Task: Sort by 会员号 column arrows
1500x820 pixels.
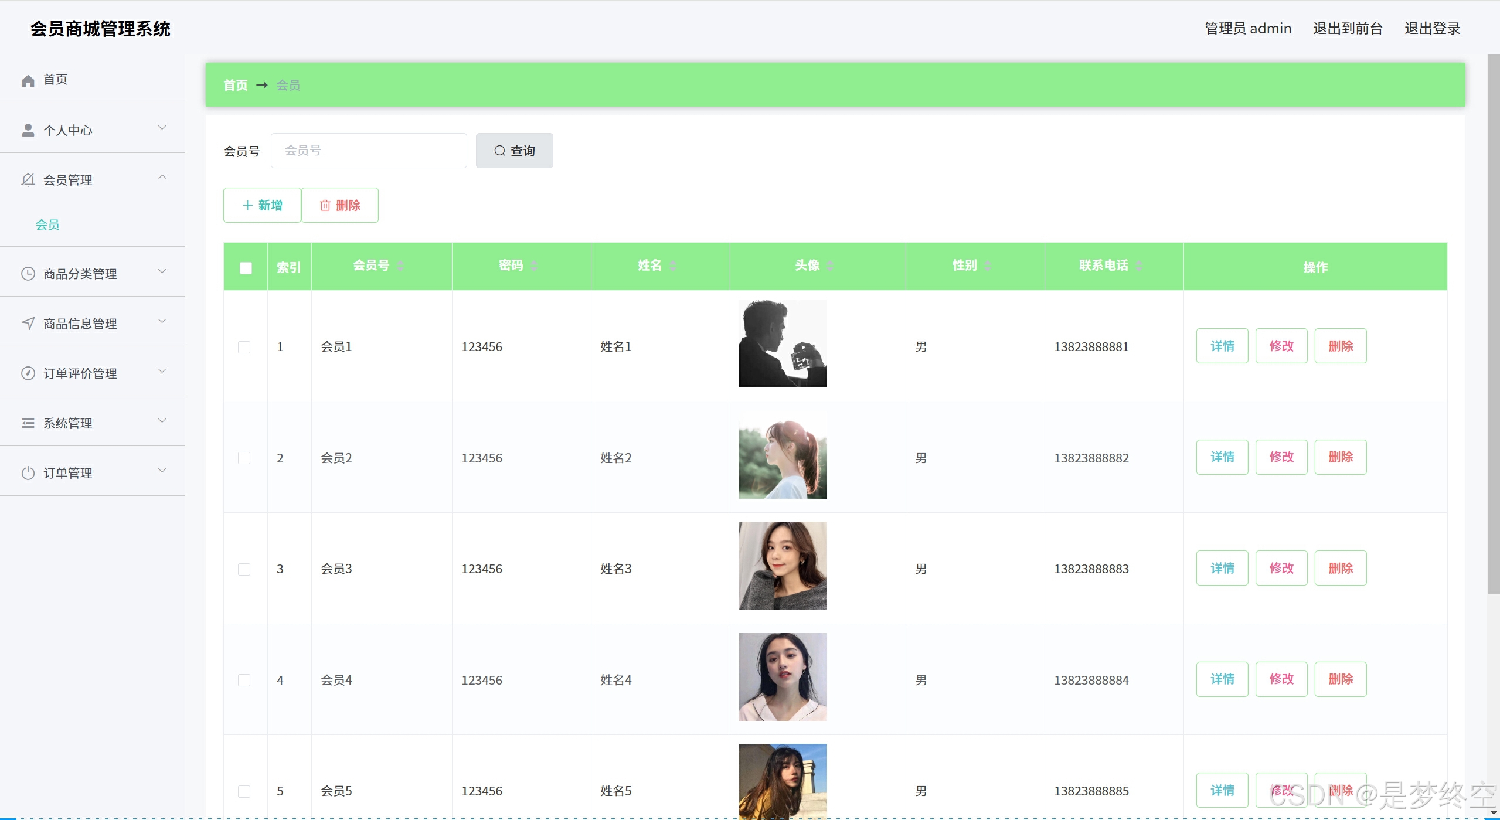Action: [400, 266]
